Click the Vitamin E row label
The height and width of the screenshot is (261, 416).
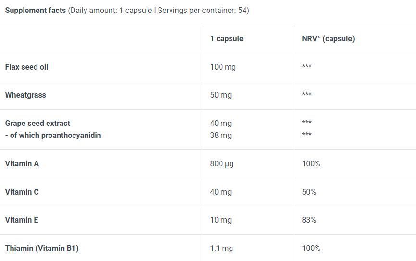(x=22, y=220)
